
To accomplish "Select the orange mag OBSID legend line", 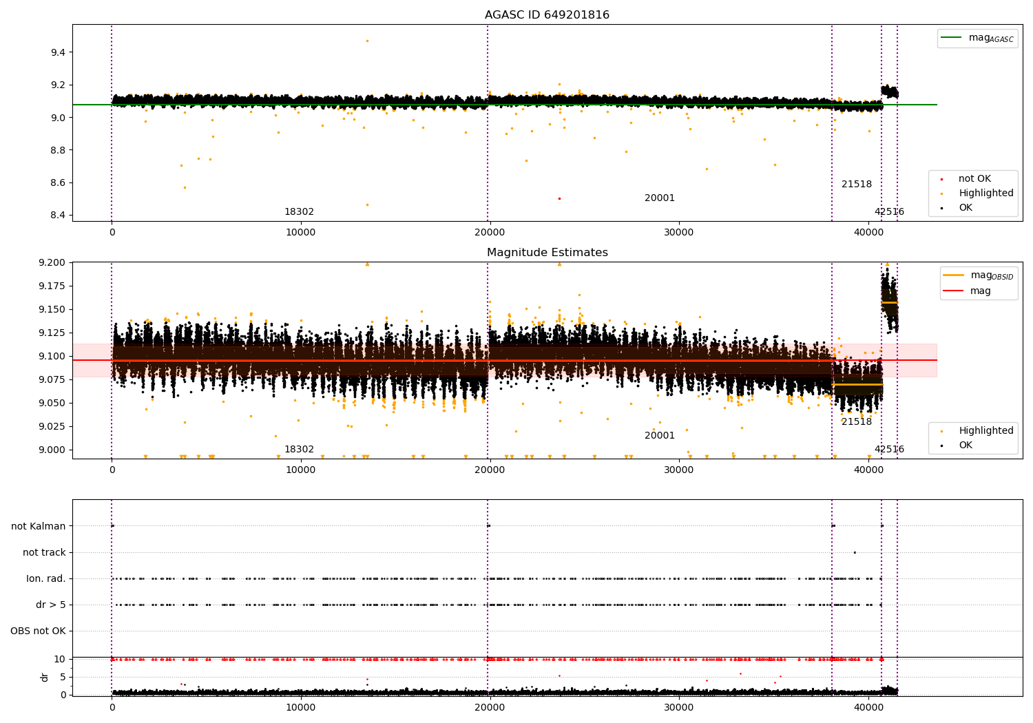I will [x=954, y=275].
